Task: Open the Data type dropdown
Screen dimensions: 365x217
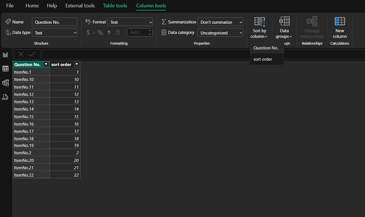Action: pos(54,33)
